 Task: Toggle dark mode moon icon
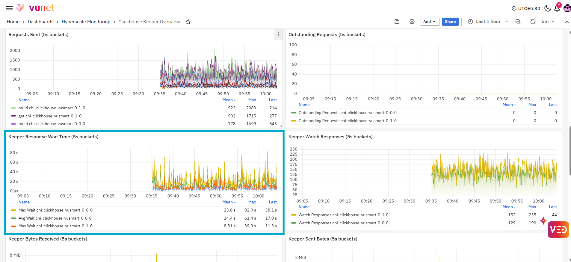(548, 8)
